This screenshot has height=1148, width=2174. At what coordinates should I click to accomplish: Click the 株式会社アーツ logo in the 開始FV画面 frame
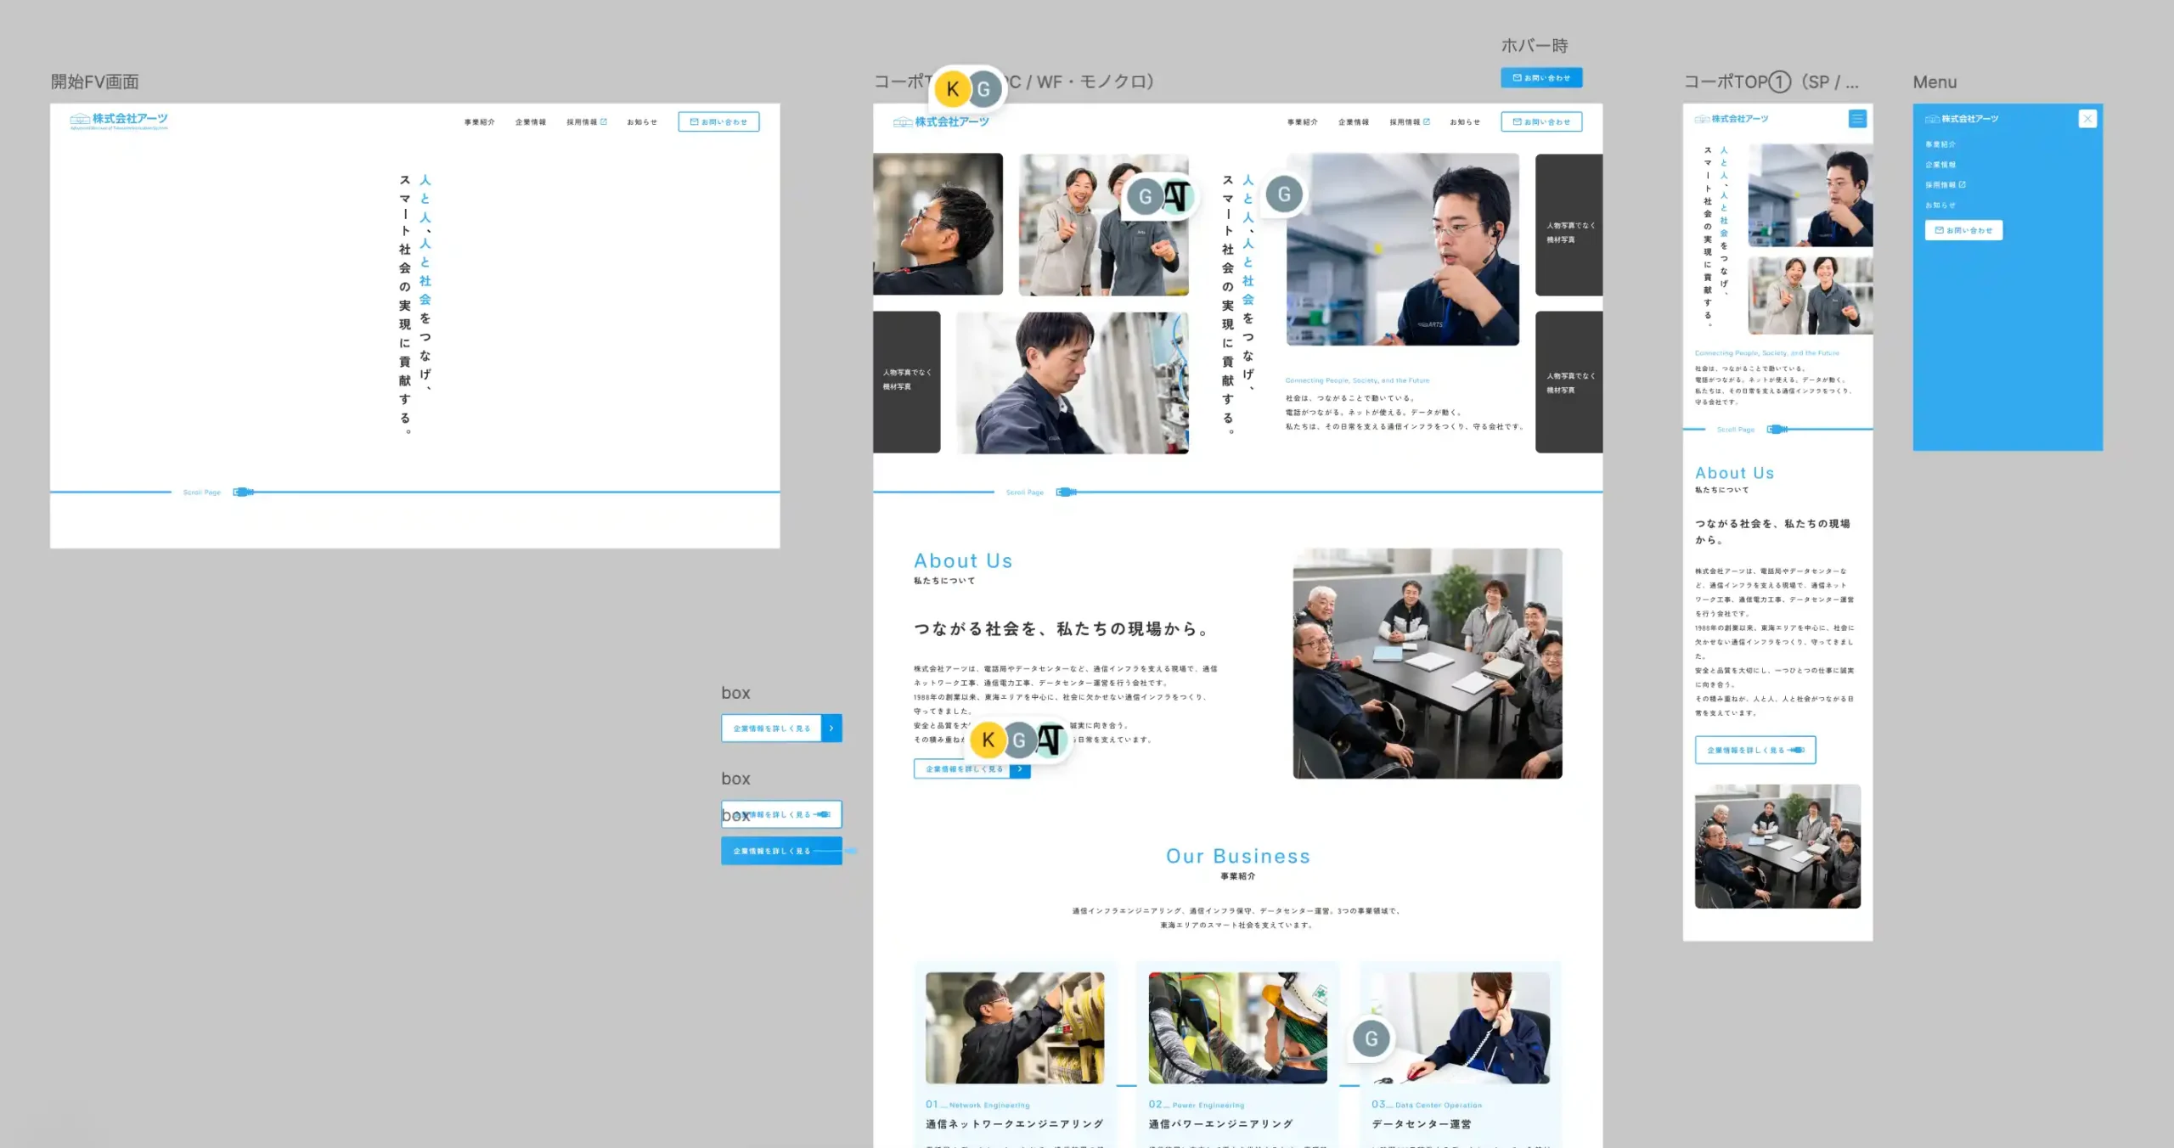tap(119, 121)
